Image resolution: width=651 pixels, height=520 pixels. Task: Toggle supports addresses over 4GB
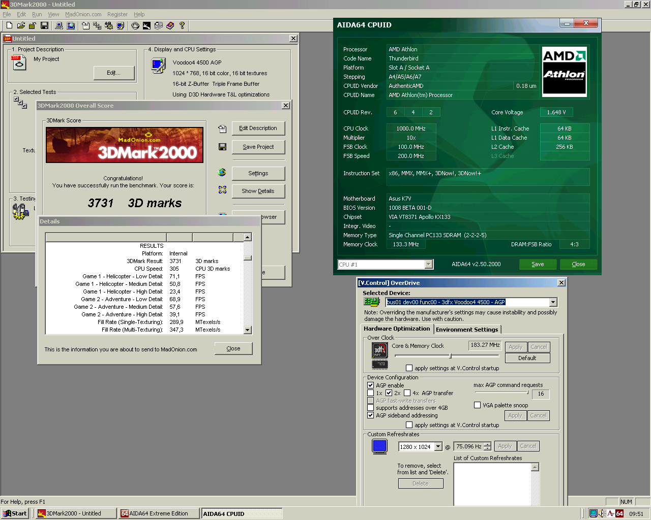coord(371,408)
